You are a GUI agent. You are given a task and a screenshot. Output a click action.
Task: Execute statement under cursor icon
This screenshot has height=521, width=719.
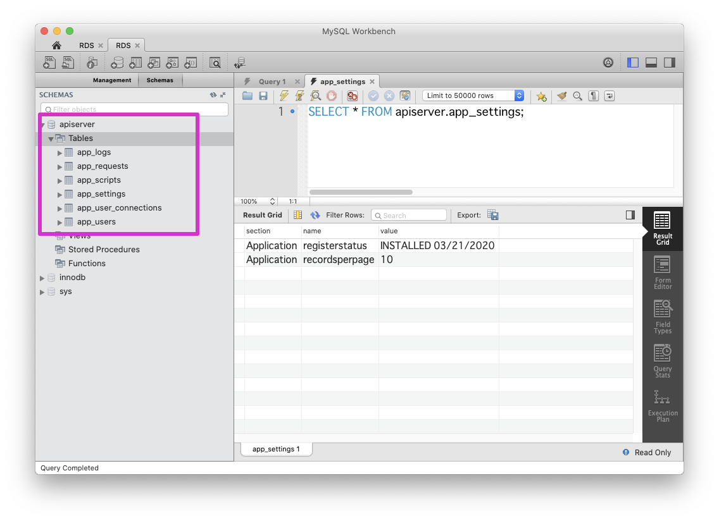(299, 95)
